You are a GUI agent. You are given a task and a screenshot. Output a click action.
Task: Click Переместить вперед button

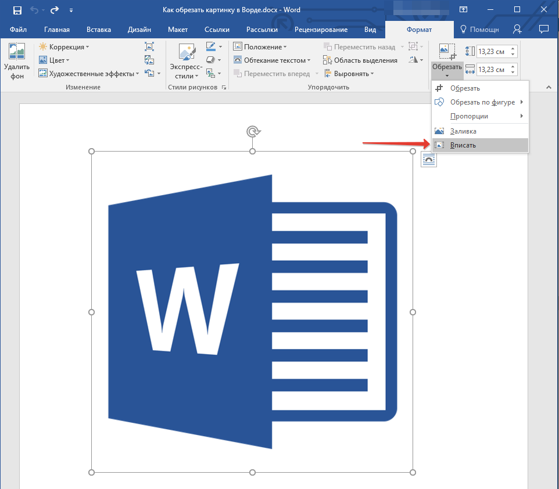click(x=273, y=74)
